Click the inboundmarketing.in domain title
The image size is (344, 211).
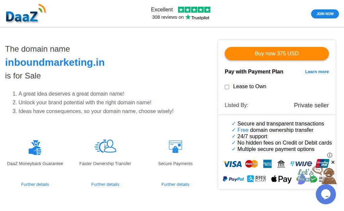[x=55, y=62]
